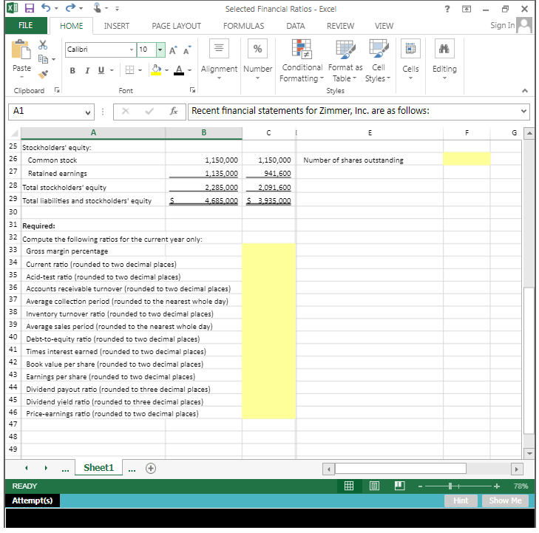This screenshot has width=539, height=533.
Task: Click the Hint button
Action: click(x=461, y=500)
